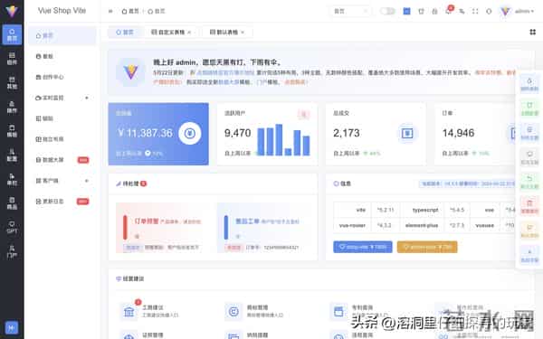Open 其他 in the dark left rail
Image resolution: width=543 pixels, height=339 pixels.
[12, 82]
